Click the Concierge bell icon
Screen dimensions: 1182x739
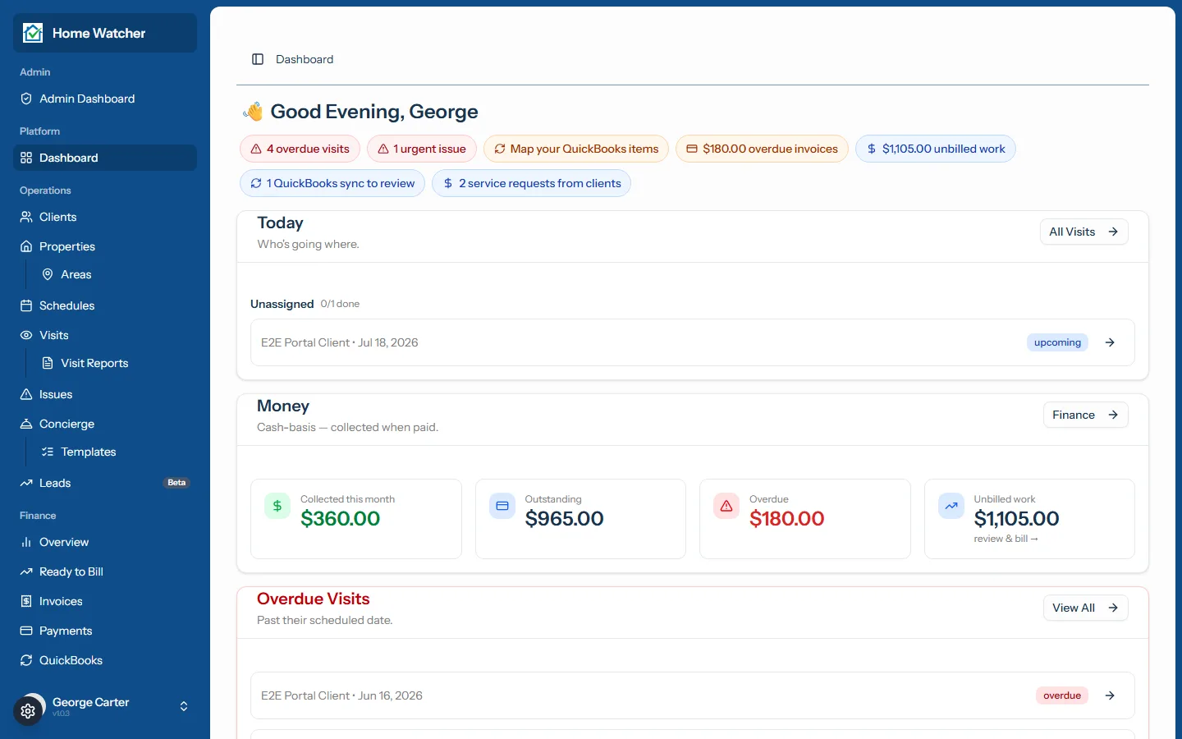(x=26, y=424)
